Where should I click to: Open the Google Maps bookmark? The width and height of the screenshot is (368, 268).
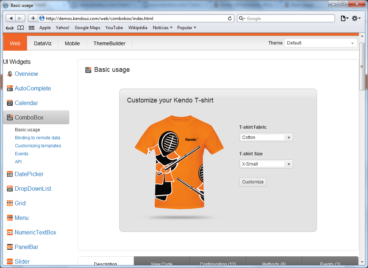point(88,28)
